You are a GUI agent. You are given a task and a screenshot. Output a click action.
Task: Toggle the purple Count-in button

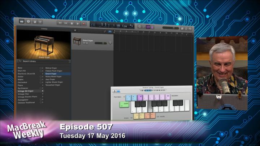coord(148,27)
